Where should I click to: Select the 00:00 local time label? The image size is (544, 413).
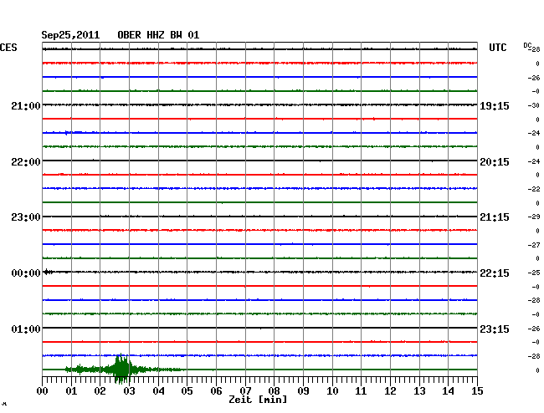pos(26,273)
